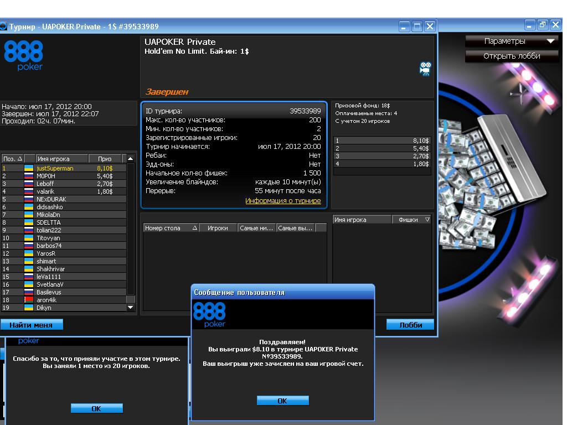Sort by the Имя игрока header in the chips panel
Screen dimensions: 567x425
(x=362, y=220)
